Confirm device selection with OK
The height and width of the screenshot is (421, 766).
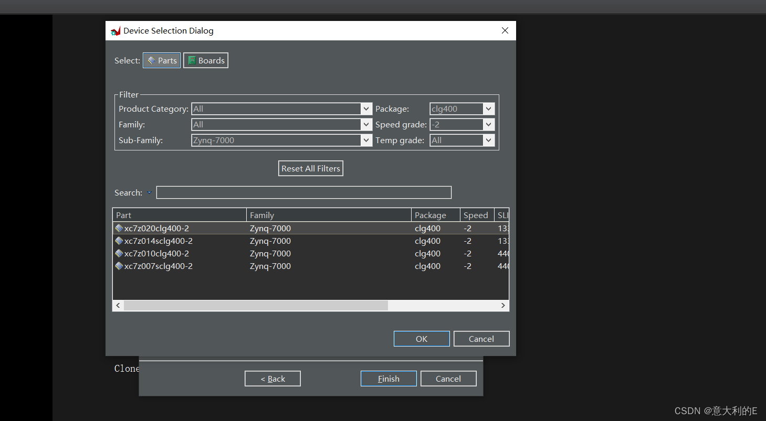(x=422, y=339)
